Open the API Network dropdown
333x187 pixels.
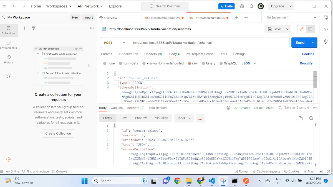pos(90,6)
